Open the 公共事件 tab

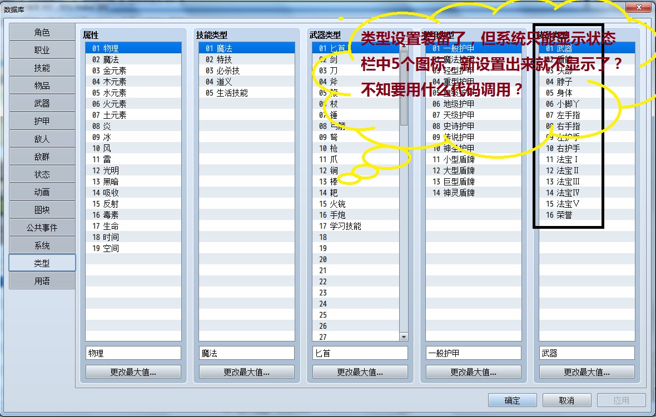point(42,228)
